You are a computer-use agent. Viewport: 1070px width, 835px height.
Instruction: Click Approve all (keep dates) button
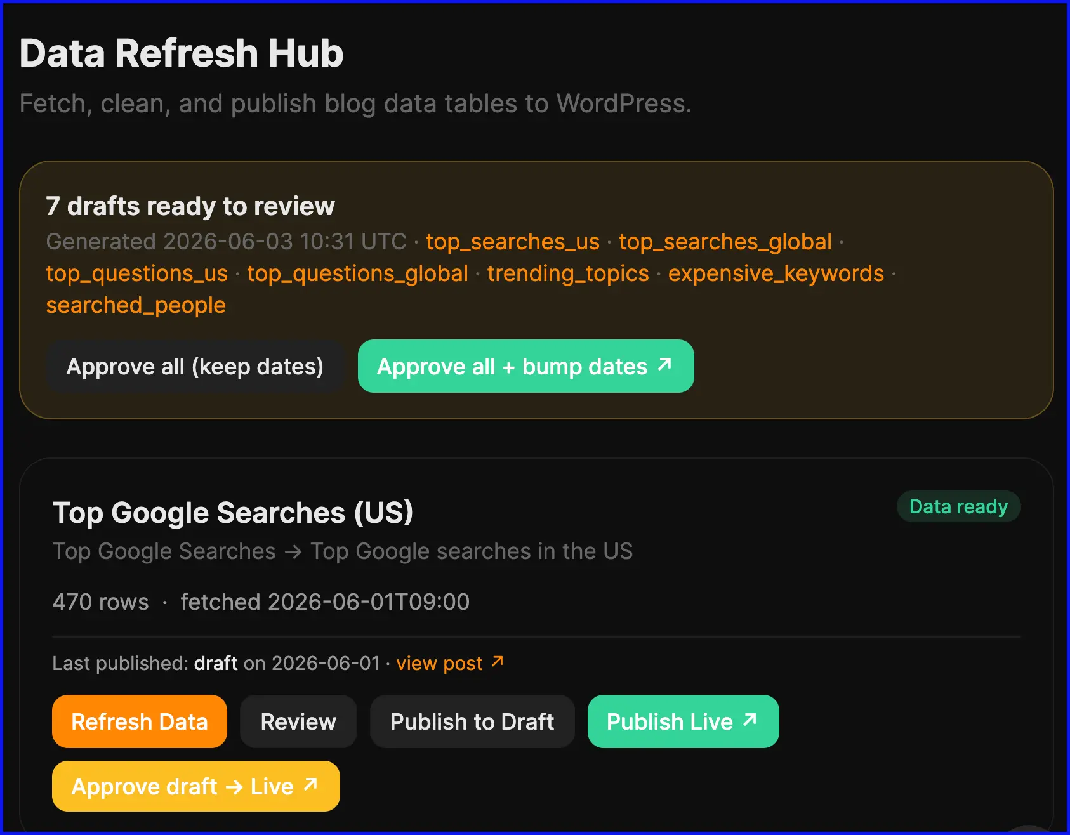click(195, 366)
